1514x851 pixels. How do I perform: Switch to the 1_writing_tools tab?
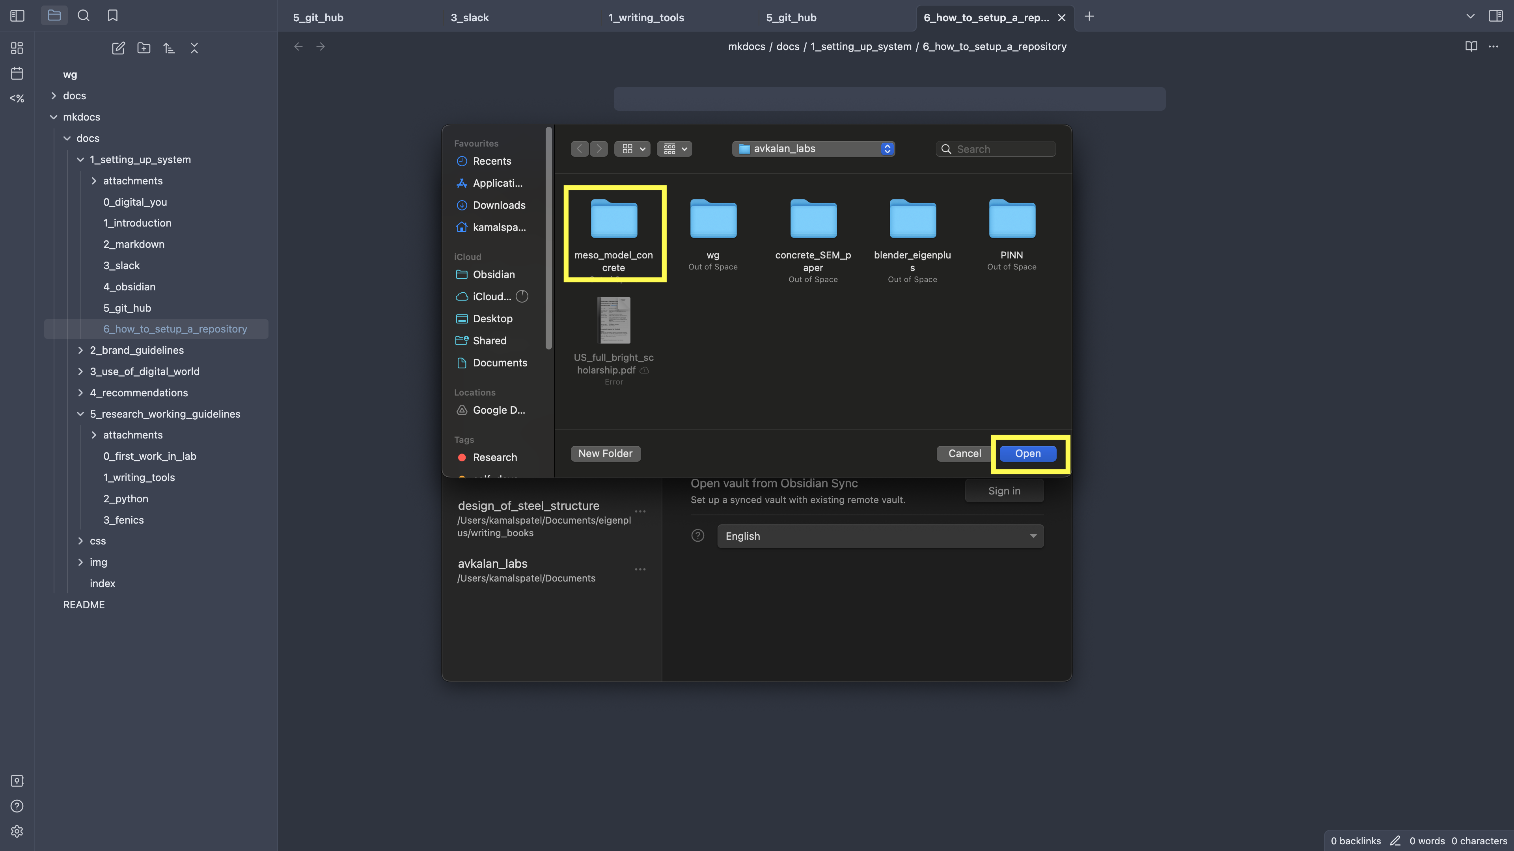point(646,18)
